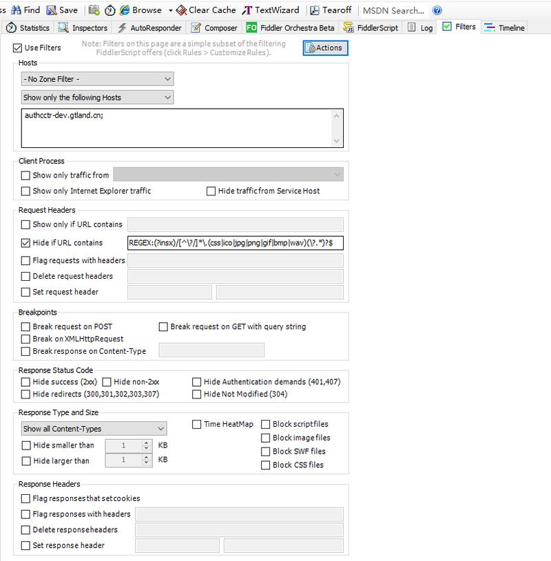Click the Save toolbar button
Screen dimensions: 551x561
click(x=62, y=10)
